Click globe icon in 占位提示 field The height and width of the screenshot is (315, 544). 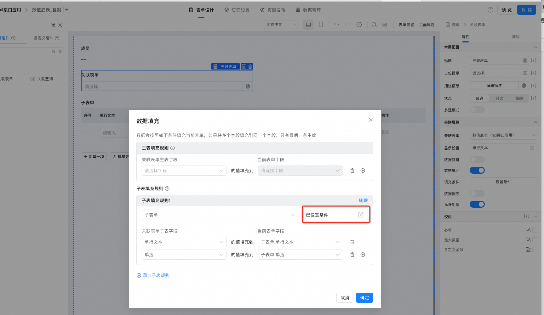(525, 73)
